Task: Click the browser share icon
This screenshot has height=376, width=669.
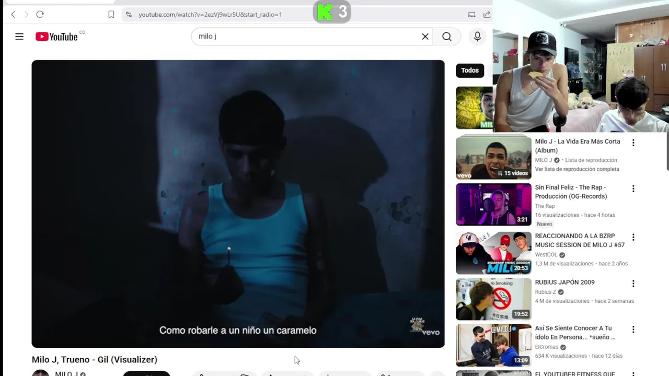Action: pyautogui.click(x=487, y=15)
